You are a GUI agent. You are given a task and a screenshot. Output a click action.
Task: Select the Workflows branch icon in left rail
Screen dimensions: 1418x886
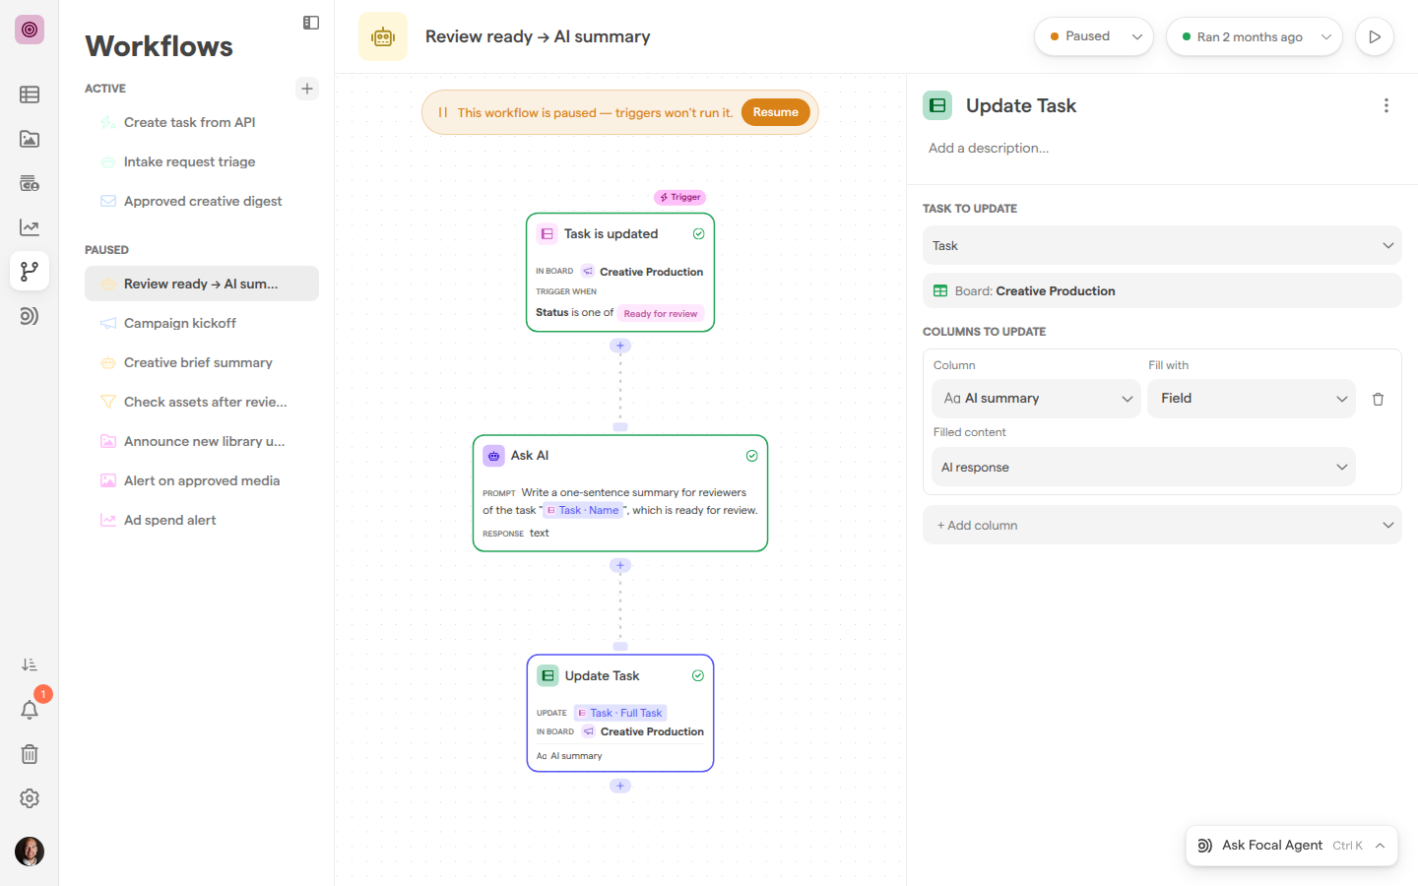point(30,271)
